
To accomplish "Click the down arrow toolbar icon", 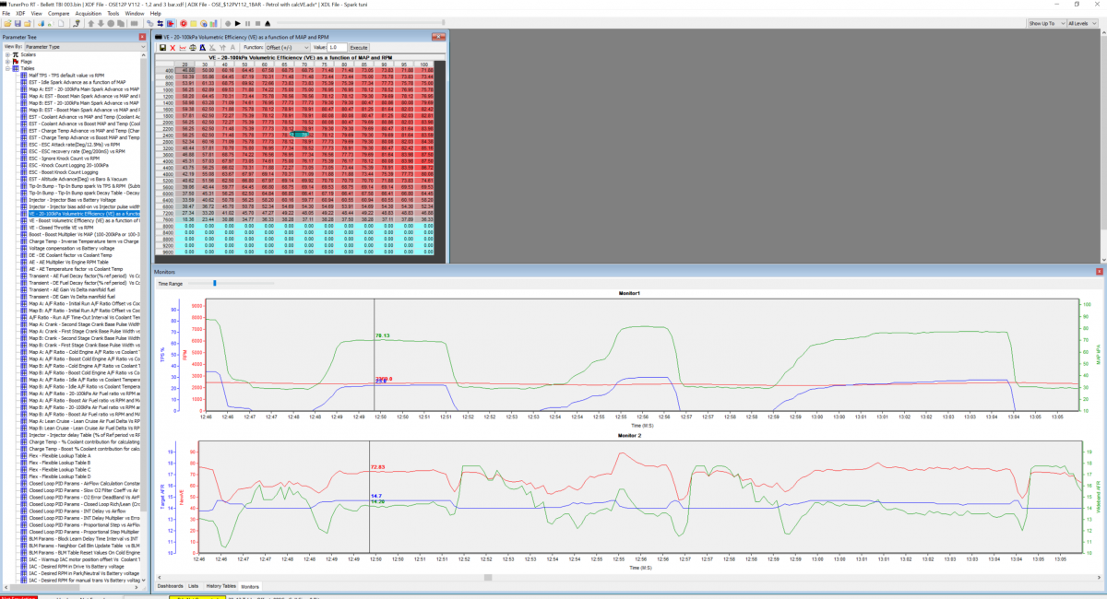I will pyautogui.click(x=101, y=23).
